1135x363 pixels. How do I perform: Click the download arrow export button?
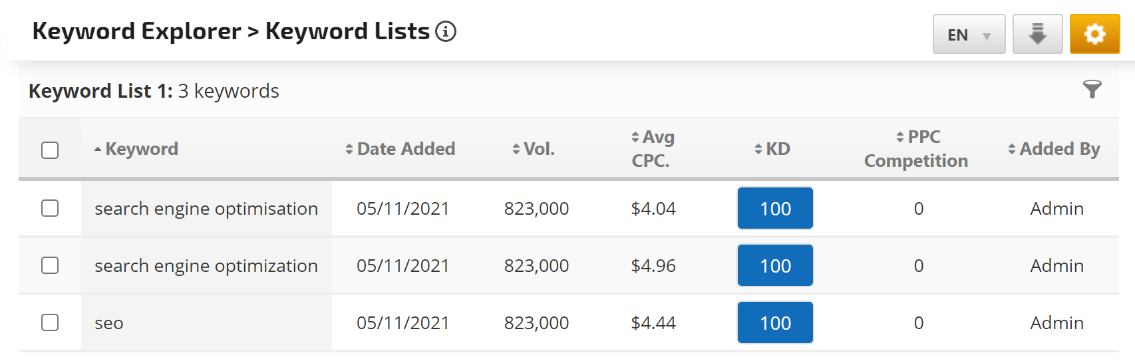[x=1037, y=34]
